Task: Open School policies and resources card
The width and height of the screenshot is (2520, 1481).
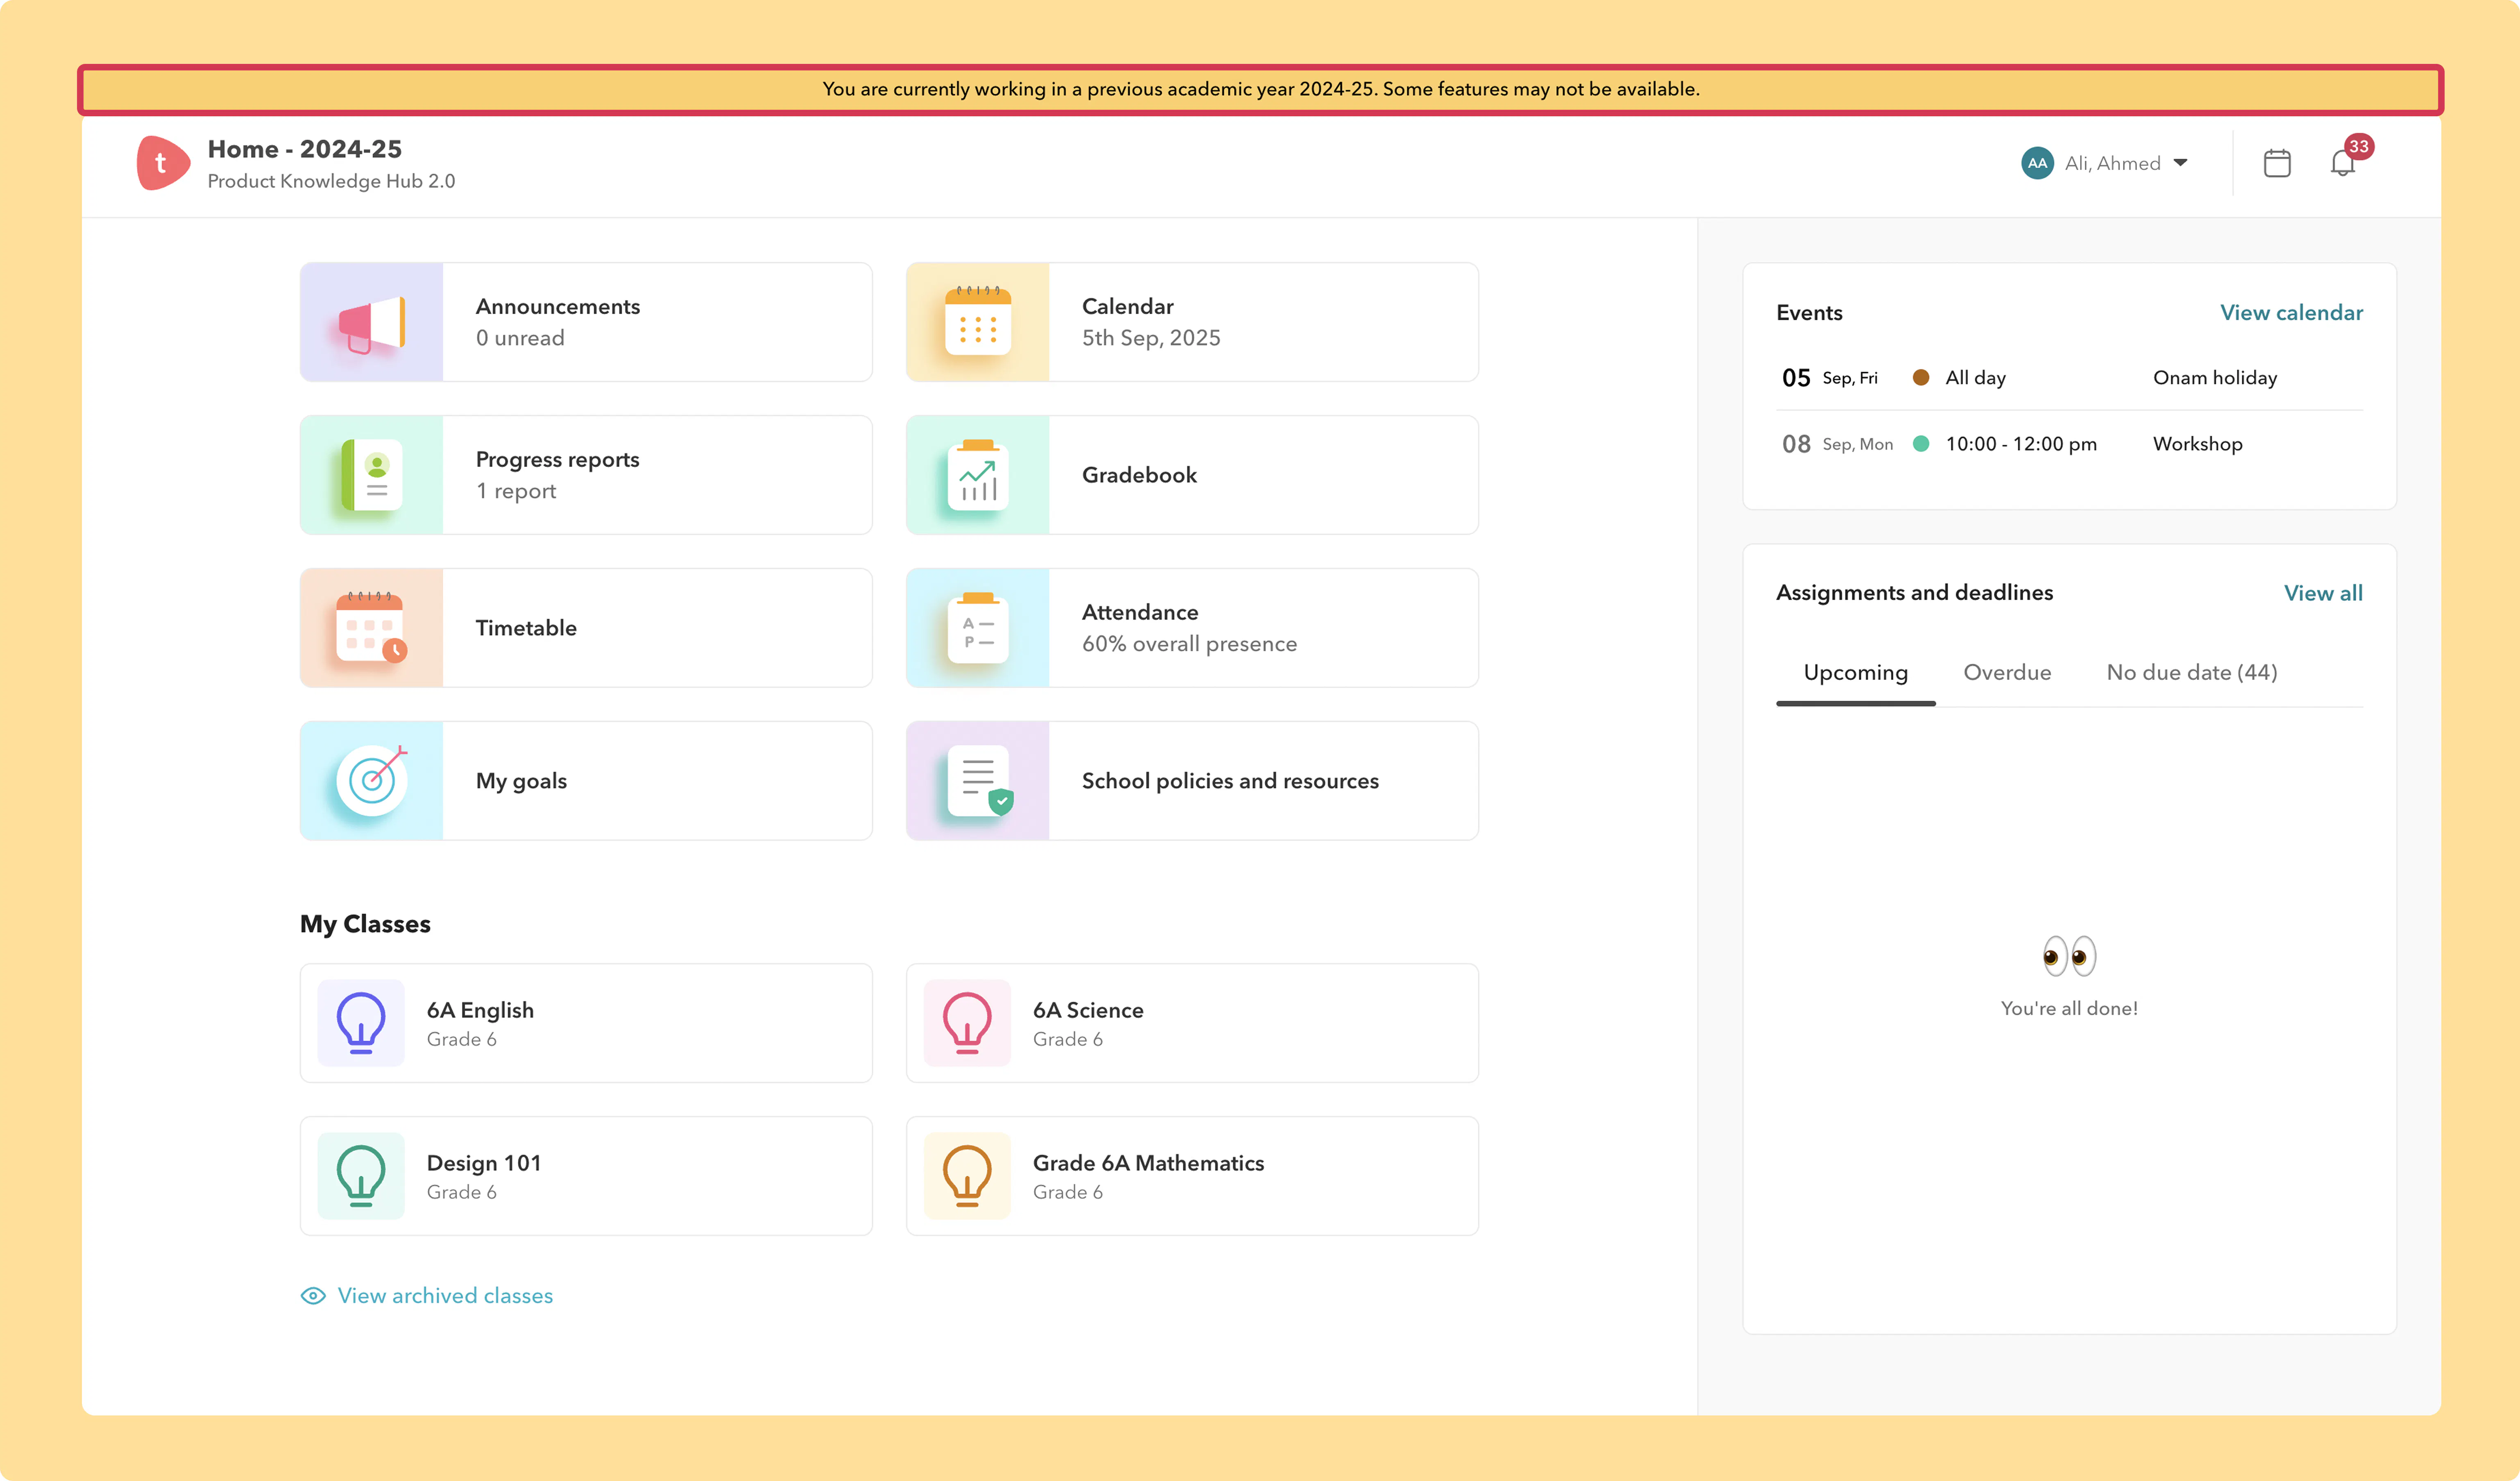Action: coord(1192,781)
